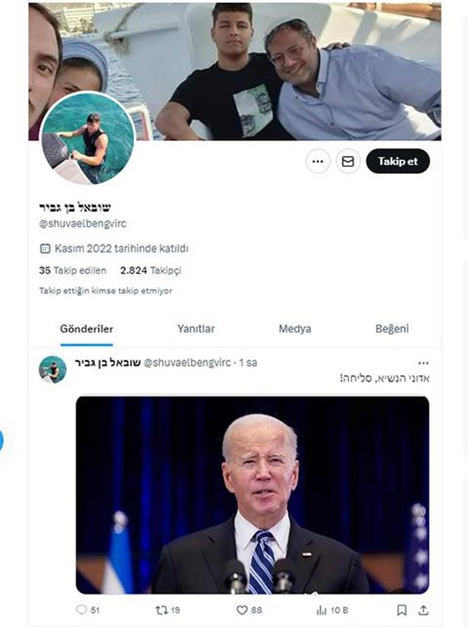The height and width of the screenshot is (627, 468).
Task: Switch to the Yanıtlar tab
Action: click(x=196, y=328)
